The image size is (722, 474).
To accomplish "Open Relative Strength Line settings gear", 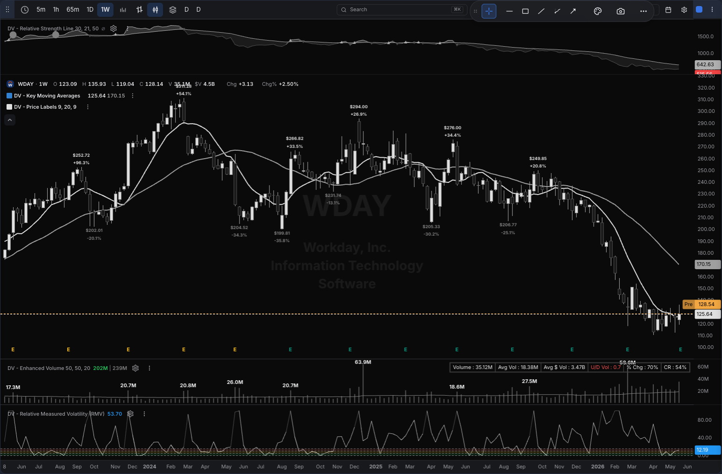I will click(113, 28).
